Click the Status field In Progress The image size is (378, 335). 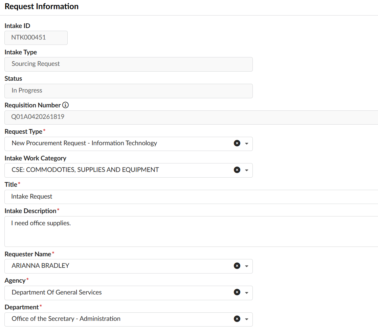tap(129, 91)
